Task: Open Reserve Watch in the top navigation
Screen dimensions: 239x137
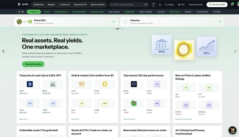Action: [98, 5]
